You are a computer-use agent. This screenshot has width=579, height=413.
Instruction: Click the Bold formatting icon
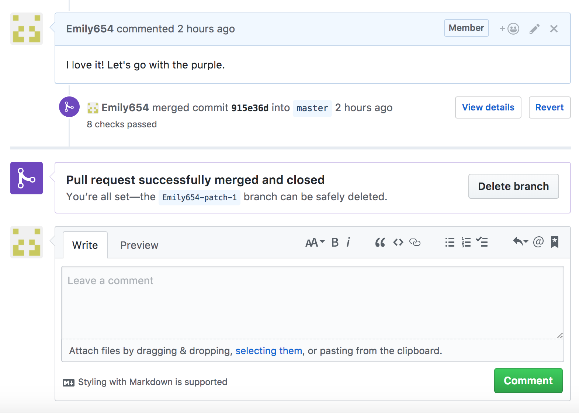[335, 242]
